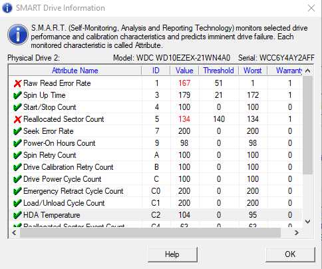
Task: Click the vertical scrollbar up arrow
Action: pyautogui.click(x=307, y=71)
